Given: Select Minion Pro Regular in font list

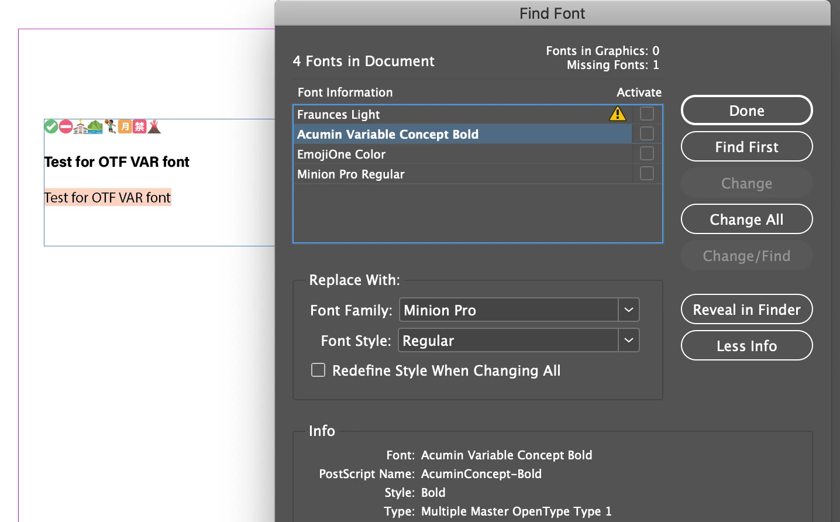Looking at the screenshot, I should click(x=351, y=174).
